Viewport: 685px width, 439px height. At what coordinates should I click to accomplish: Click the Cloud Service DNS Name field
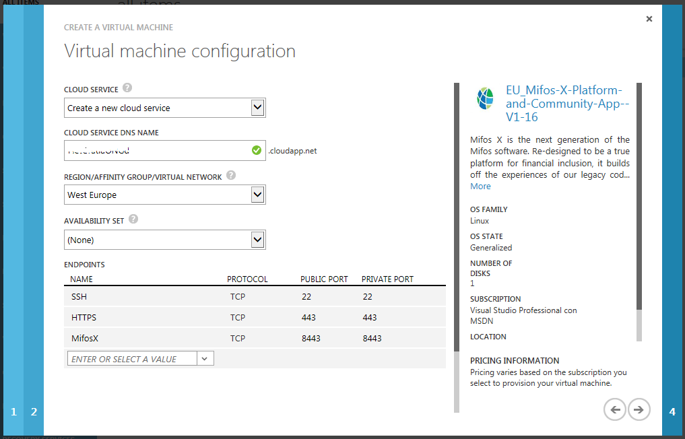coord(156,150)
